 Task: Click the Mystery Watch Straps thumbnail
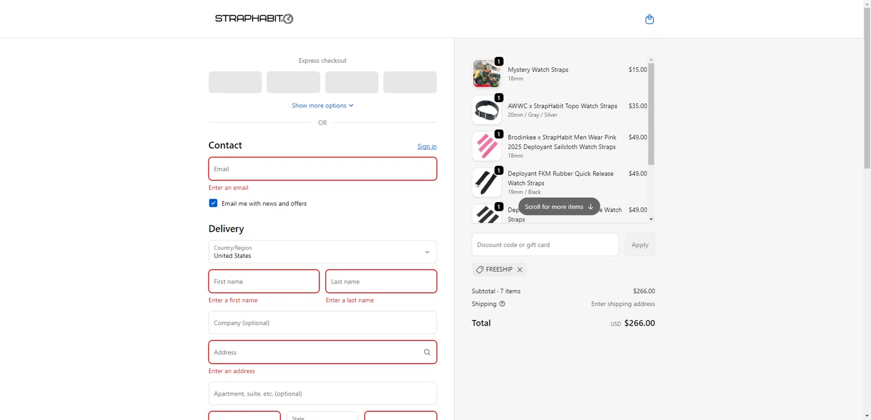click(487, 74)
